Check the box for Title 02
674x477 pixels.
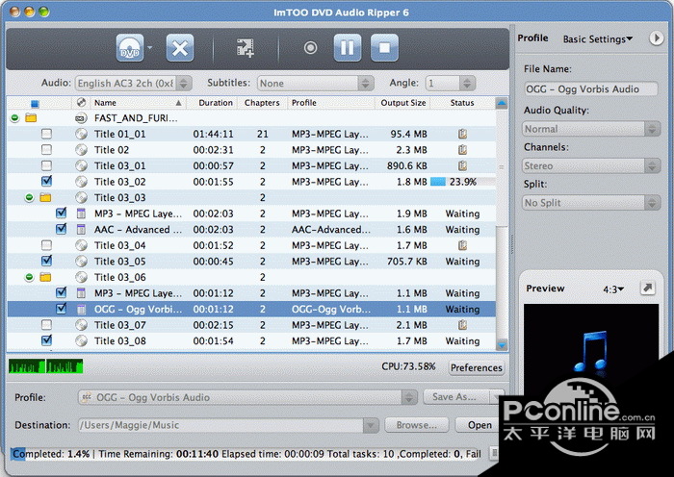click(46, 150)
